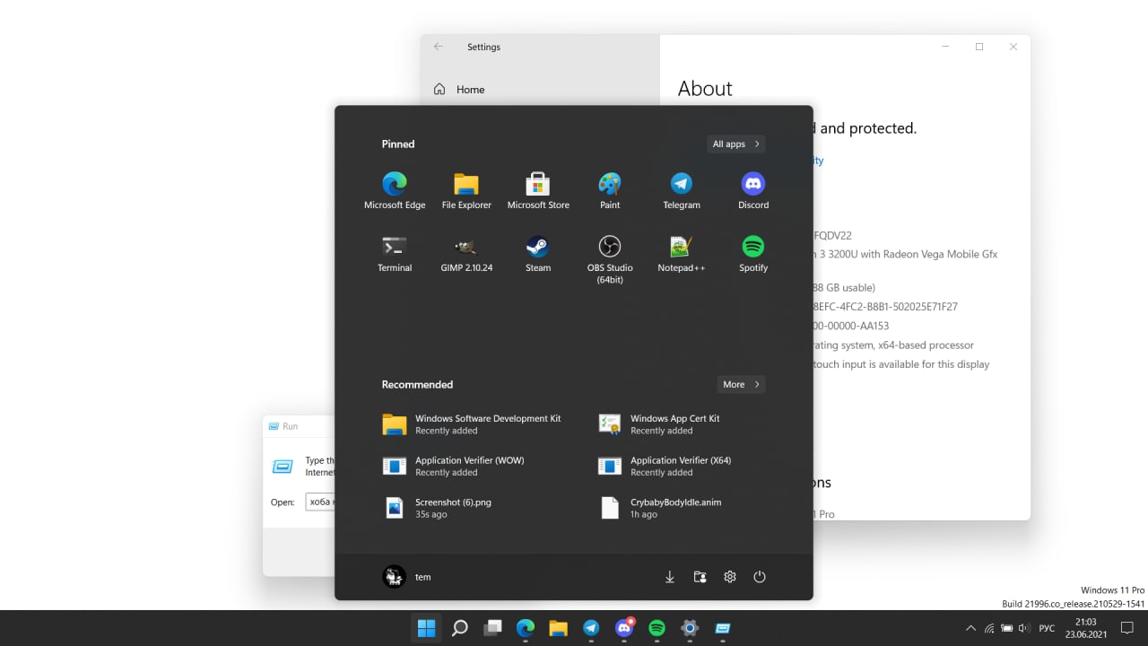The width and height of the screenshot is (1148, 646).
Task: Open Settings gear in Start menu
Action: 730,577
